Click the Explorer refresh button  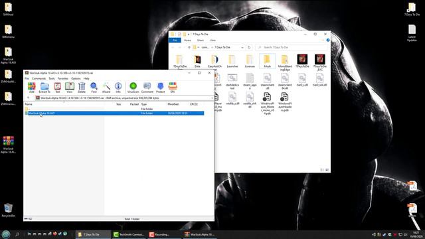coord(249,47)
